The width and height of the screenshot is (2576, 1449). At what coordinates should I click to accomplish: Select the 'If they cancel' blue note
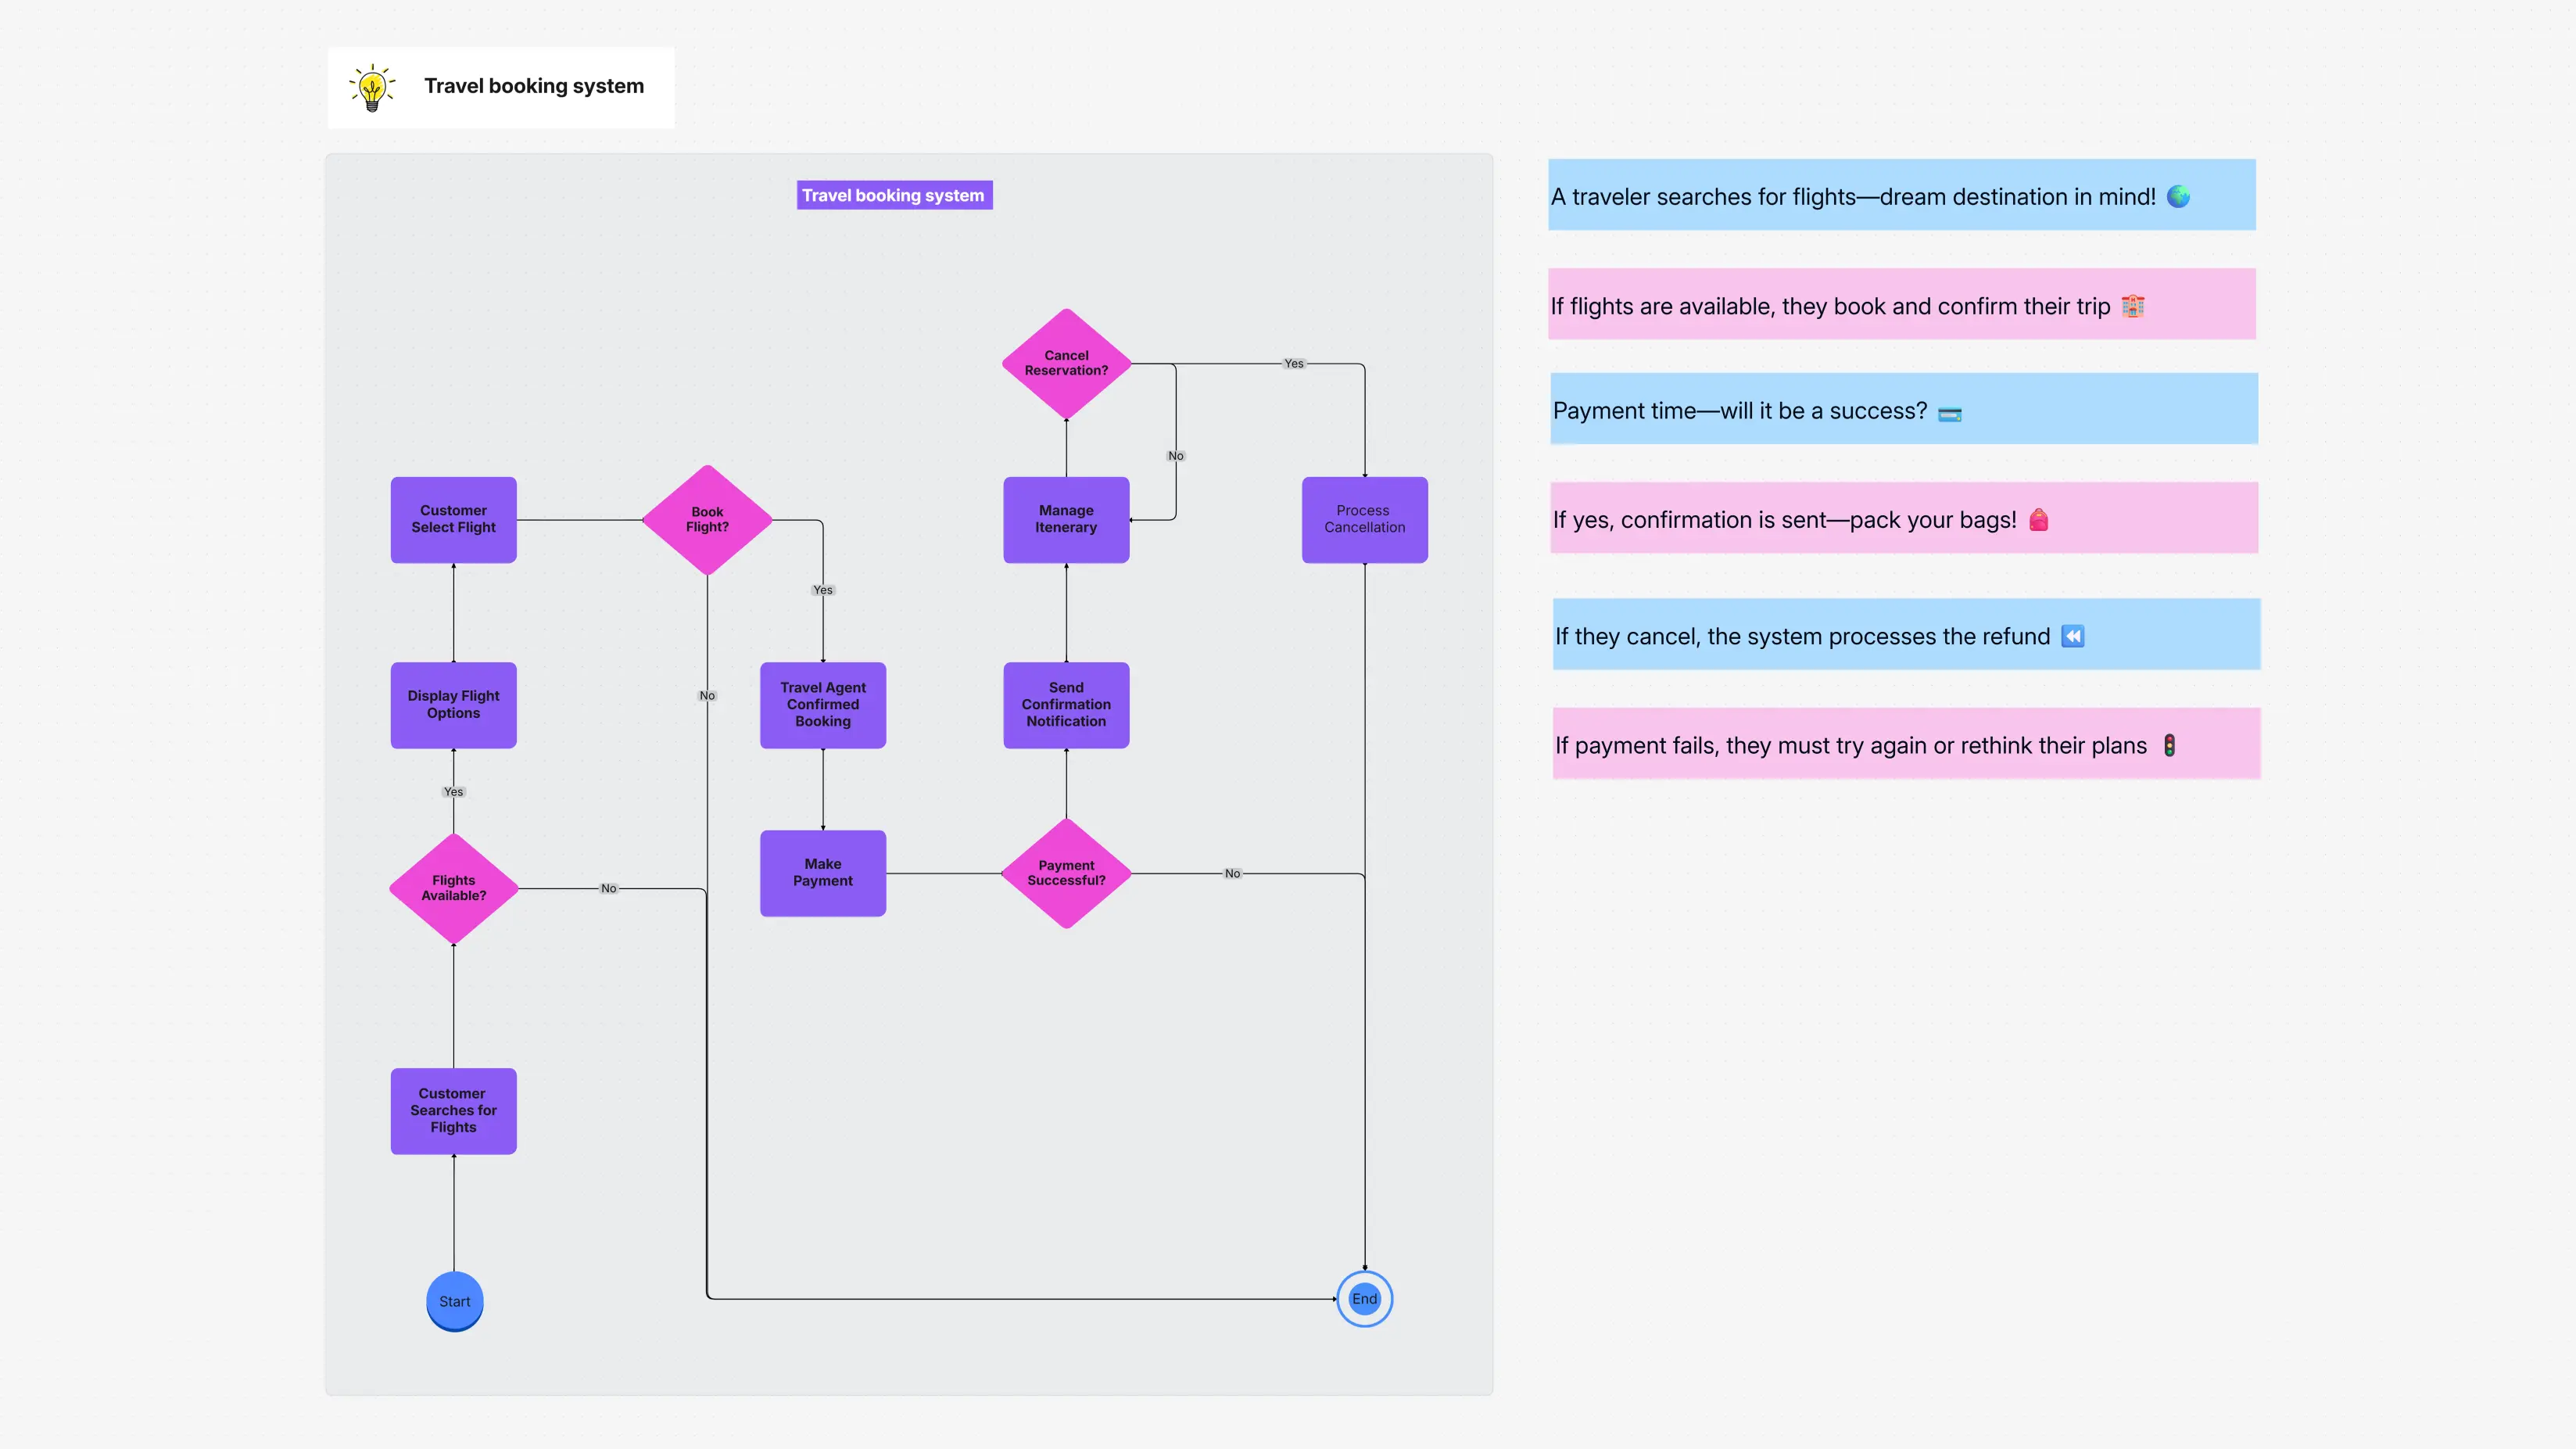pyautogui.click(x=1906, y=634)
